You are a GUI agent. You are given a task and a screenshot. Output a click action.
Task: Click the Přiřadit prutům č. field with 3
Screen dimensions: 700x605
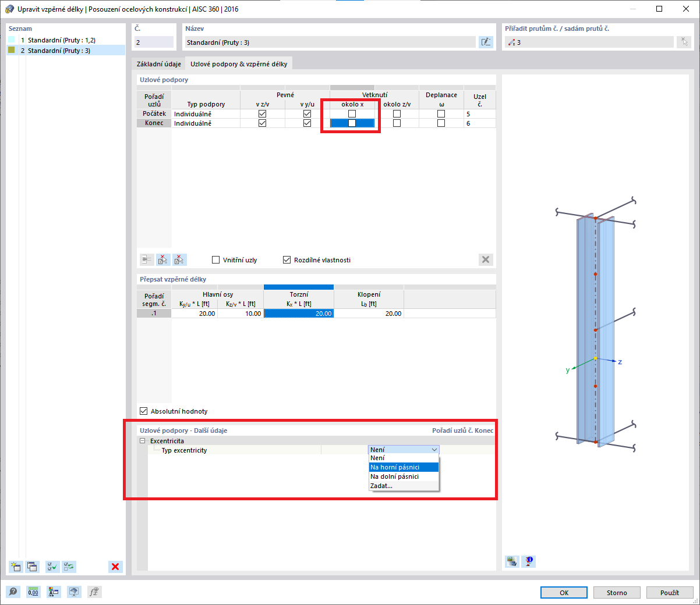[x=589, y=42]
